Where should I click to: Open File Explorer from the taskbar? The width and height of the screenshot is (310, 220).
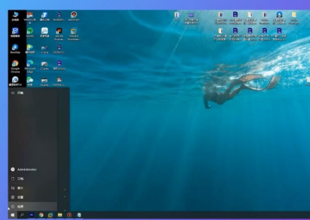tap(60, 215)
